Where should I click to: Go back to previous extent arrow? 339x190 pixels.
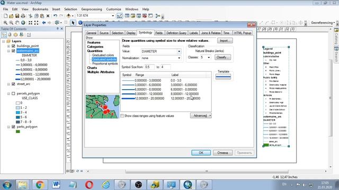pyautogui.click(x=43, y=23)
